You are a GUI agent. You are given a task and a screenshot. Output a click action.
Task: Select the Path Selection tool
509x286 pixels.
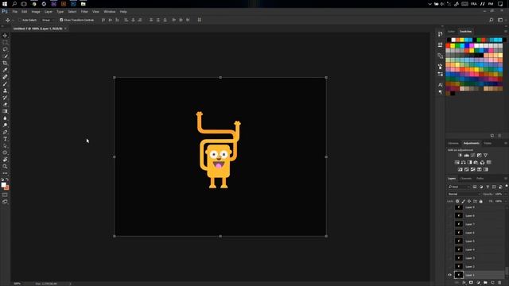tap(5, 146)
